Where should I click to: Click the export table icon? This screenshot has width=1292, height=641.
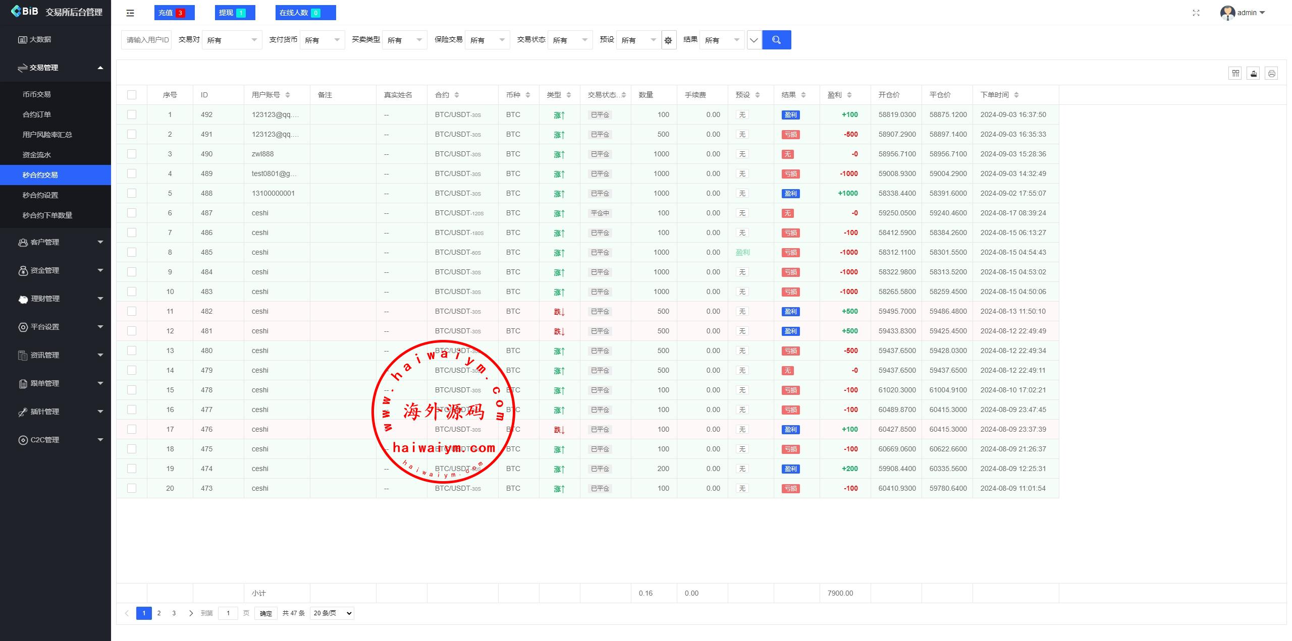tap(1253, 74)
